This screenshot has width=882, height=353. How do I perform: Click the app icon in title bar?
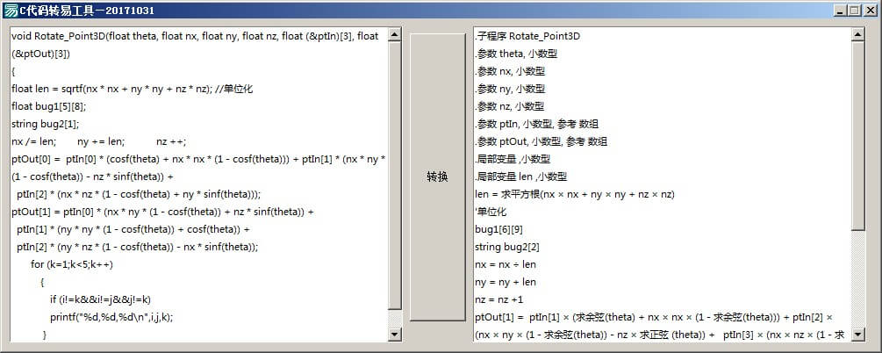pyautogui.click(x=10, y=10)
